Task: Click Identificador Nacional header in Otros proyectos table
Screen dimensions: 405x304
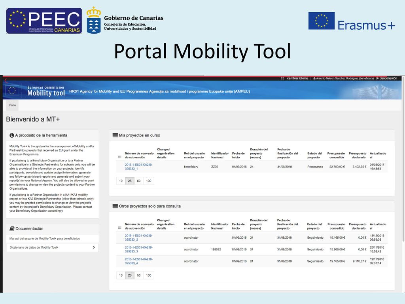Action: (220, 226)
